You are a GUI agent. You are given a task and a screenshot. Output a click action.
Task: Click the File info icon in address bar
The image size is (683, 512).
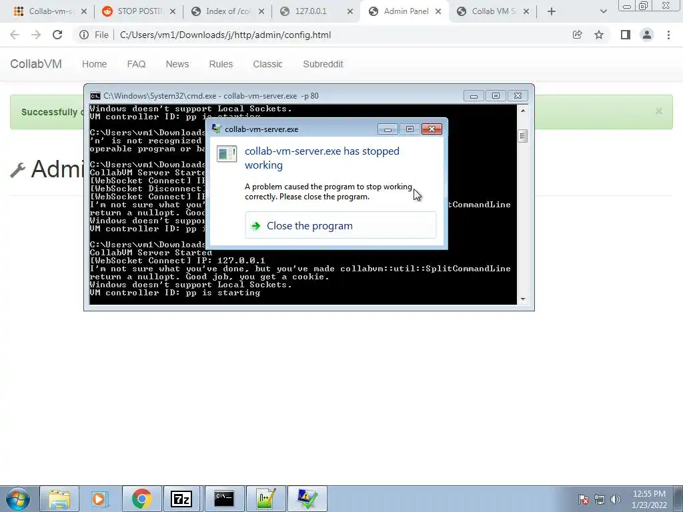tap(84, 35)
